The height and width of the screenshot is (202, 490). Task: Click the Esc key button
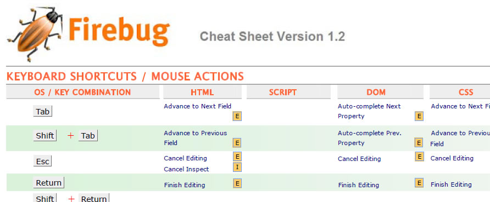42,161
